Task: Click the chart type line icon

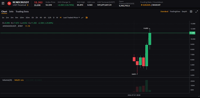Action: 82,17
